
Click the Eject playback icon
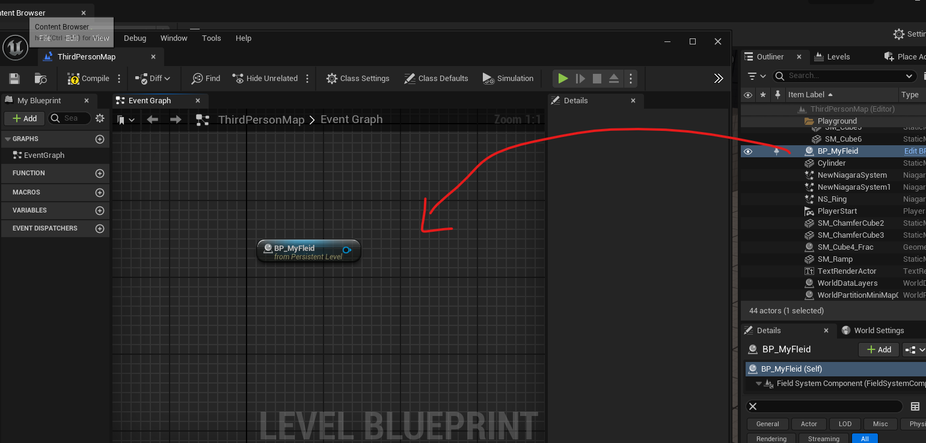pos(614,79)
